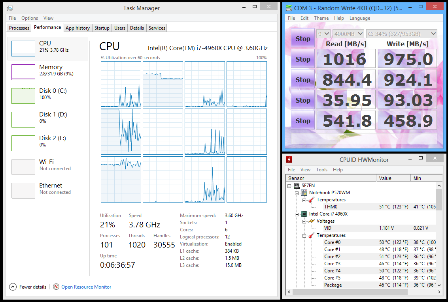Viewport: 448px width, 302px height.
Task: Click Stop button beside 844.4 read value
Action: [303, 80]
